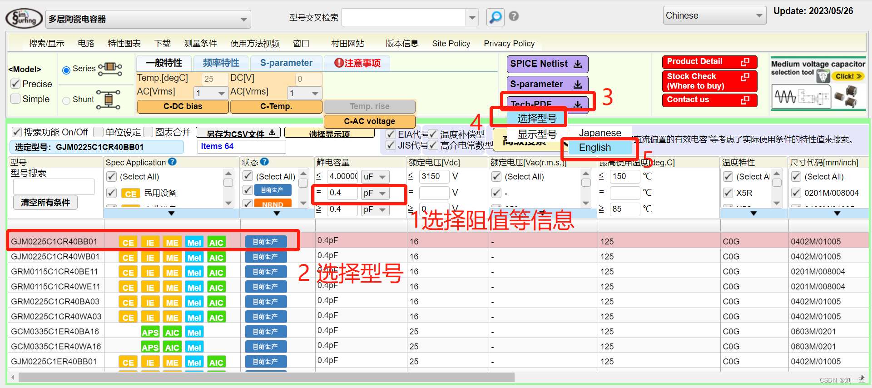This screenshot has width=872, height=388.
Task: Toggle the JIS代号 checkbox
Action: pos(391,145)
